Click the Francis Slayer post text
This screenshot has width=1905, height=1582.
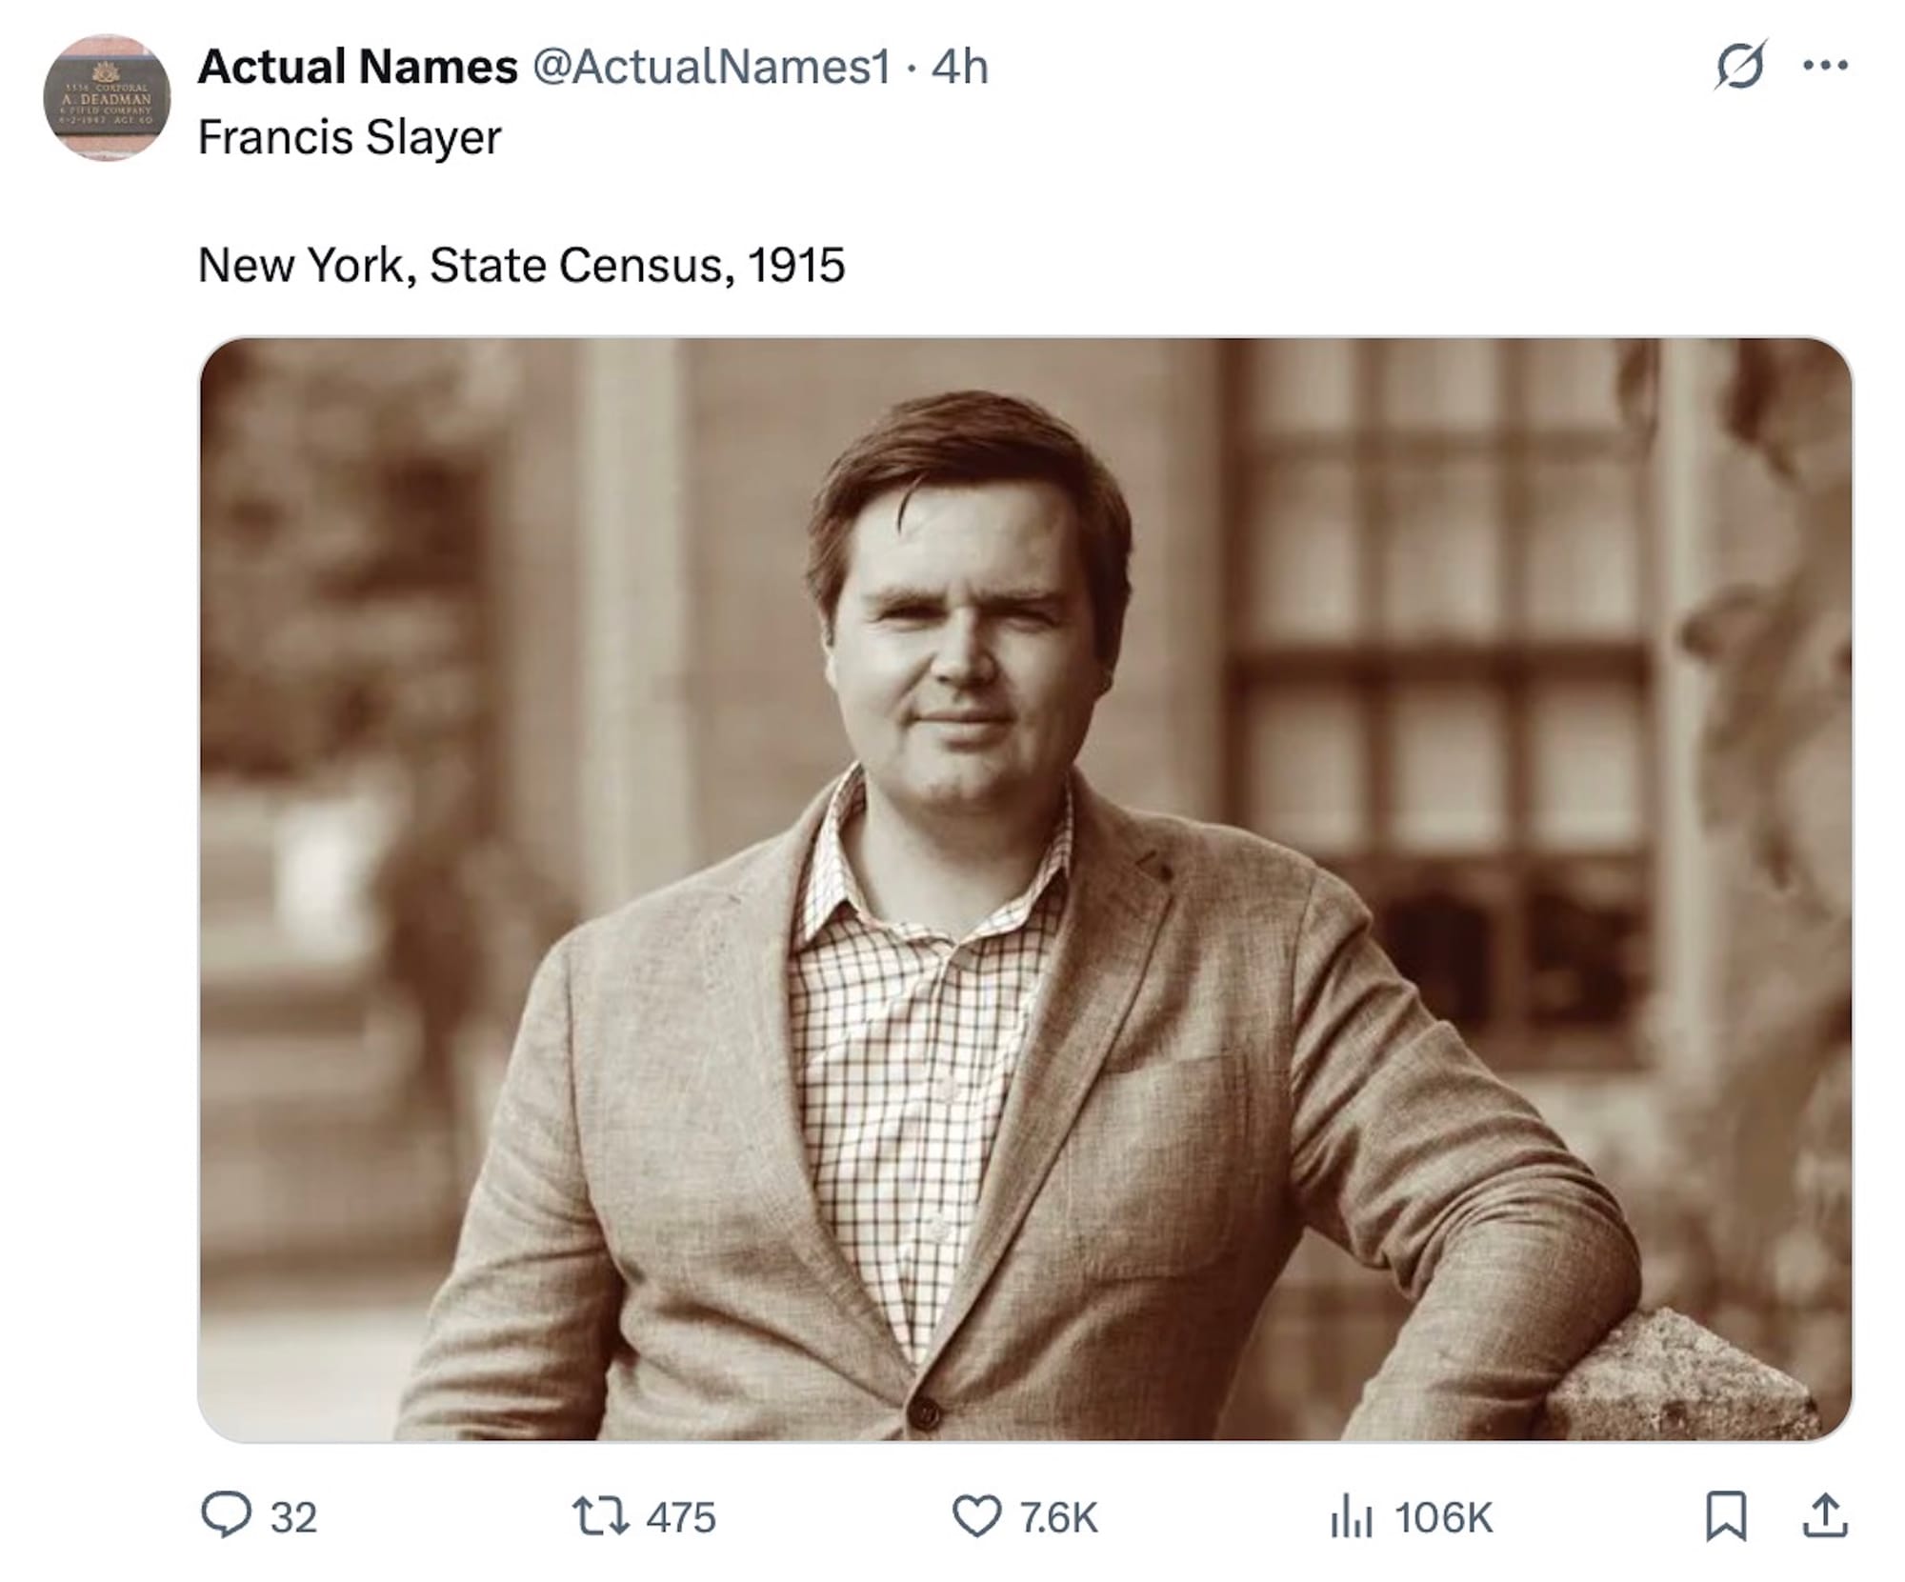349,137
